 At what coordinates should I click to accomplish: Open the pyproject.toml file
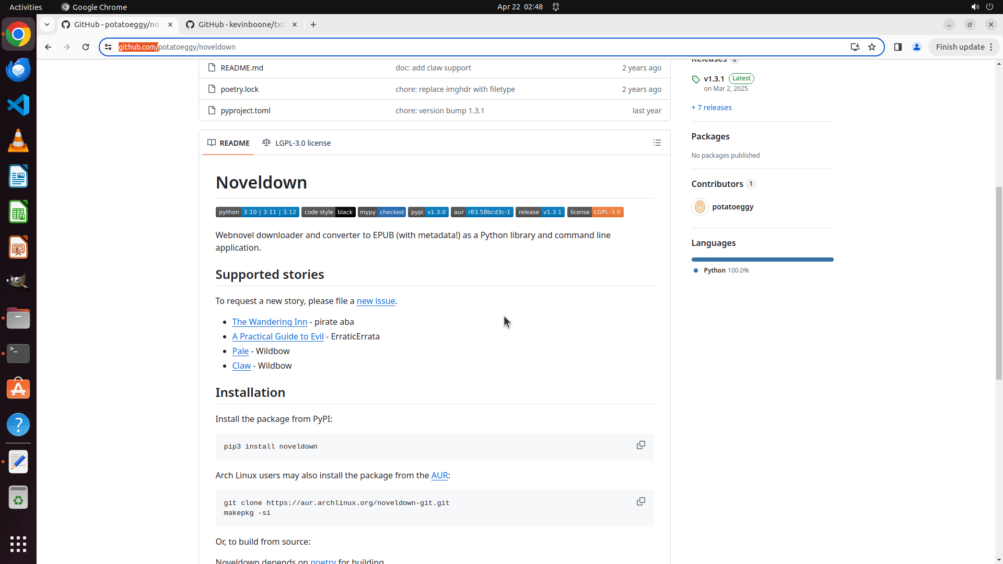coord(245,111)
